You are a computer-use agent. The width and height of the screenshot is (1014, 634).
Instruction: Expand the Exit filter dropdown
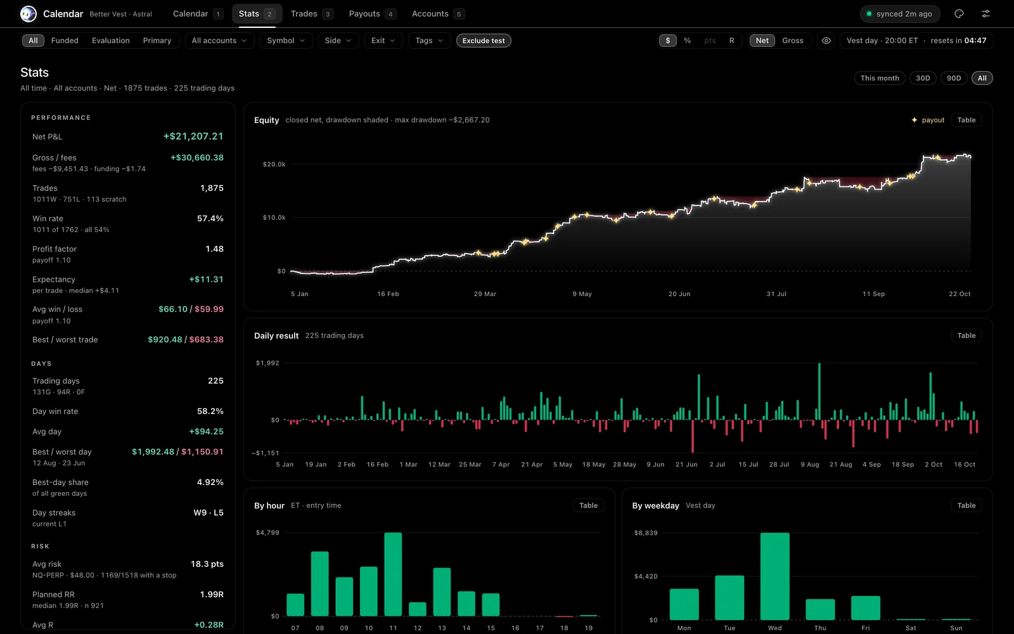383,41
